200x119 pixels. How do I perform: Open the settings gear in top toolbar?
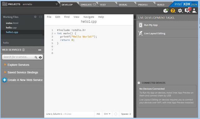point(180,11)
